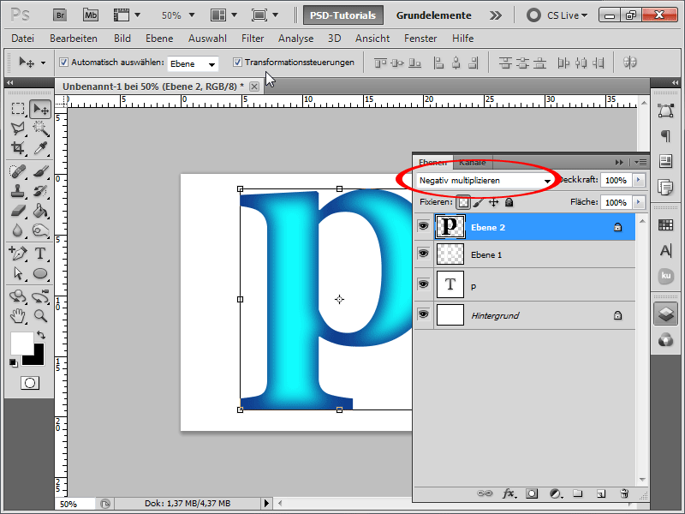The width and height of the screenshot is (685, 514).
Task: Create new adjustment layer
Action: (x=556, y=494)
